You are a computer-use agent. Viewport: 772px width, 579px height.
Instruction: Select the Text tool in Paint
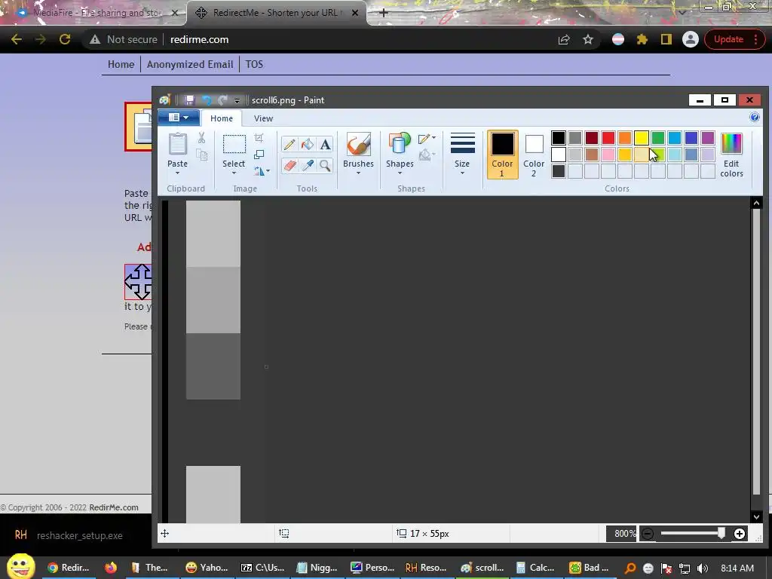325,144
